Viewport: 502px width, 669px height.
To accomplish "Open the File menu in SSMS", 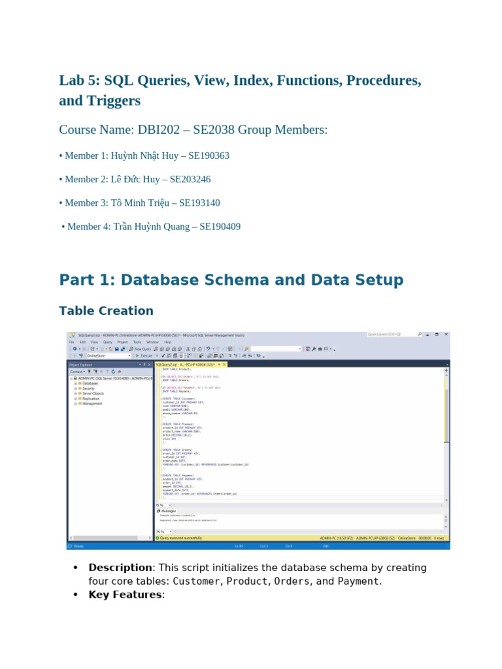I will pos(71,342).
